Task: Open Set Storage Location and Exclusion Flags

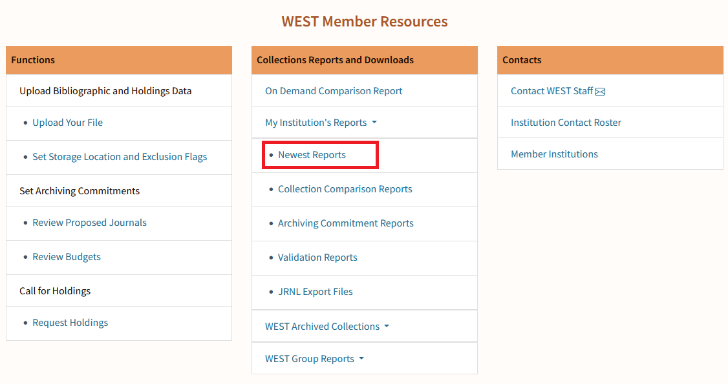Action: 120,157
